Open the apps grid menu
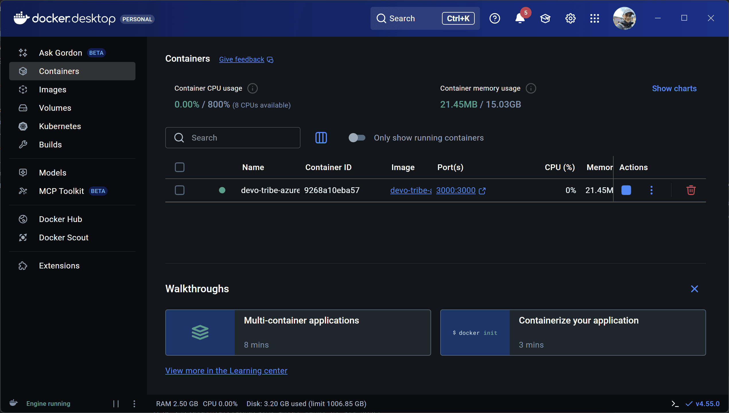The height and width of the screenshot is (413, 729). click(x=594, y=19)
